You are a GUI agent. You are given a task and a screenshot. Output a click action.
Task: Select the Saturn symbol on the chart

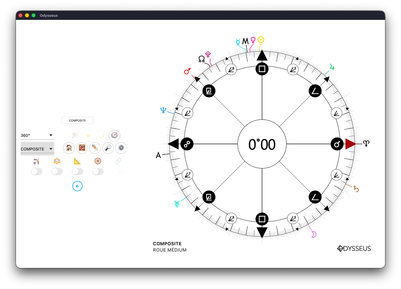pos(356,189)
